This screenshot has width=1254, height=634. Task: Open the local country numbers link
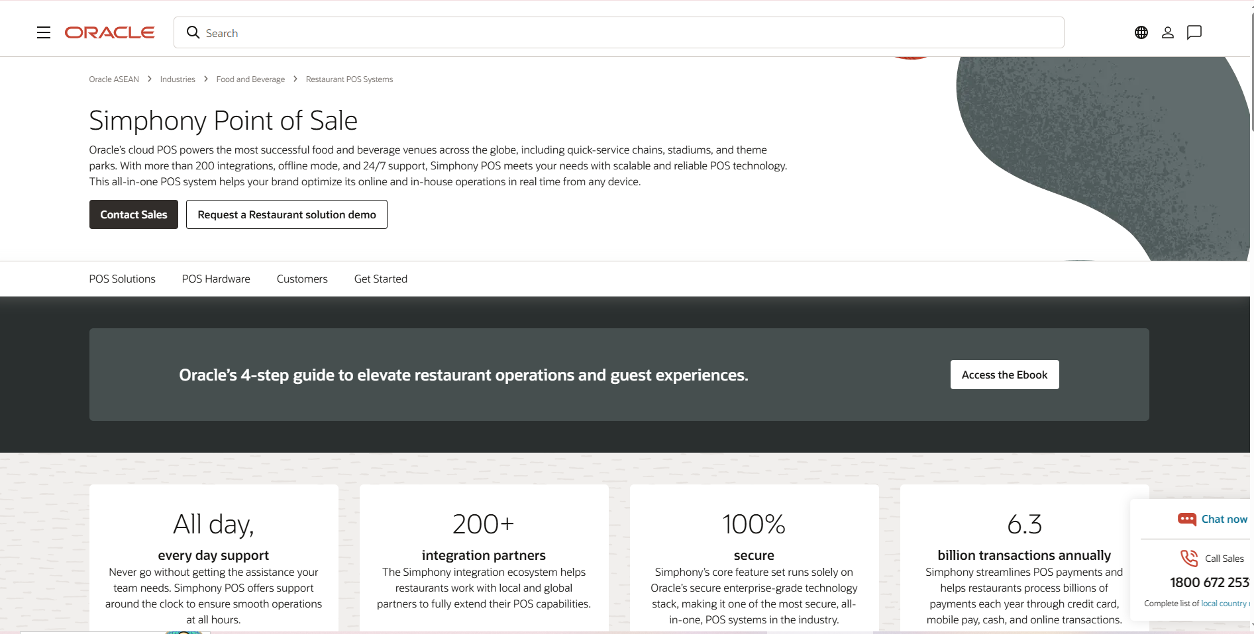point(1225,604)
